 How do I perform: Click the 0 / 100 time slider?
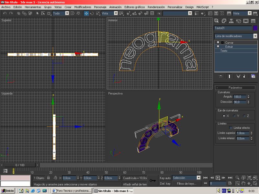click(20, 165)
